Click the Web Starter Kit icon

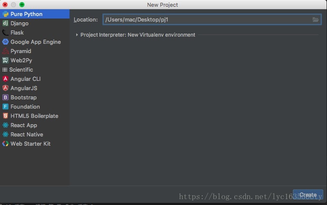(x=5, y=144)
